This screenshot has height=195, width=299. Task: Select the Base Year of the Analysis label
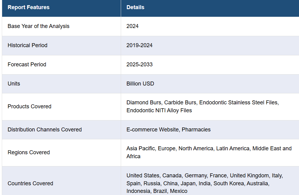point(39,26)
